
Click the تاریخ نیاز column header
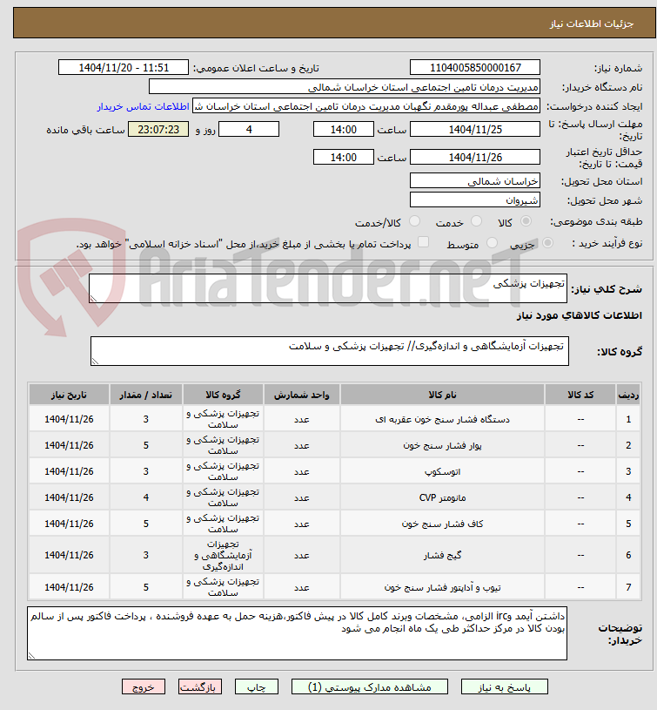coord(69,395)
